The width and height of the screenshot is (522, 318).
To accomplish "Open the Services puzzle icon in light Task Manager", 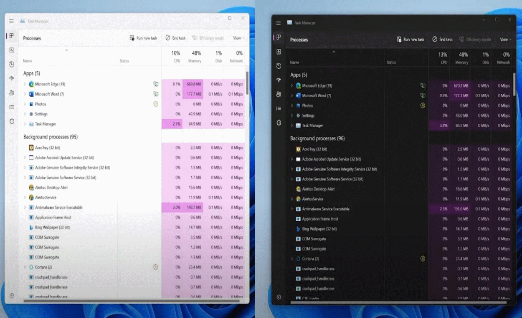I will 12,121.
